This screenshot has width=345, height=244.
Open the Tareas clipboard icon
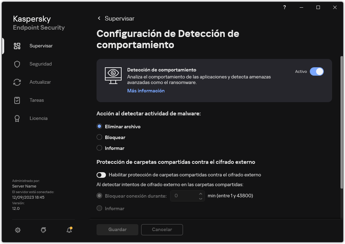[17, 100]
